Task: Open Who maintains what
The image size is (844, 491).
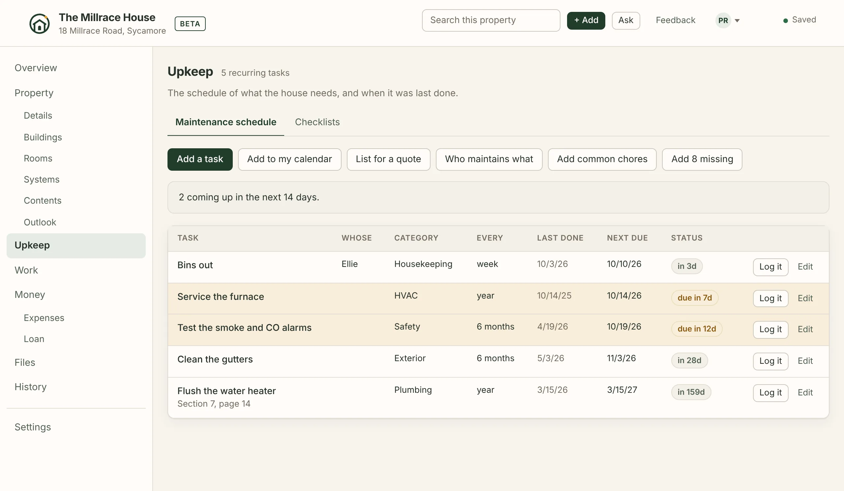Action: point(489,159)
